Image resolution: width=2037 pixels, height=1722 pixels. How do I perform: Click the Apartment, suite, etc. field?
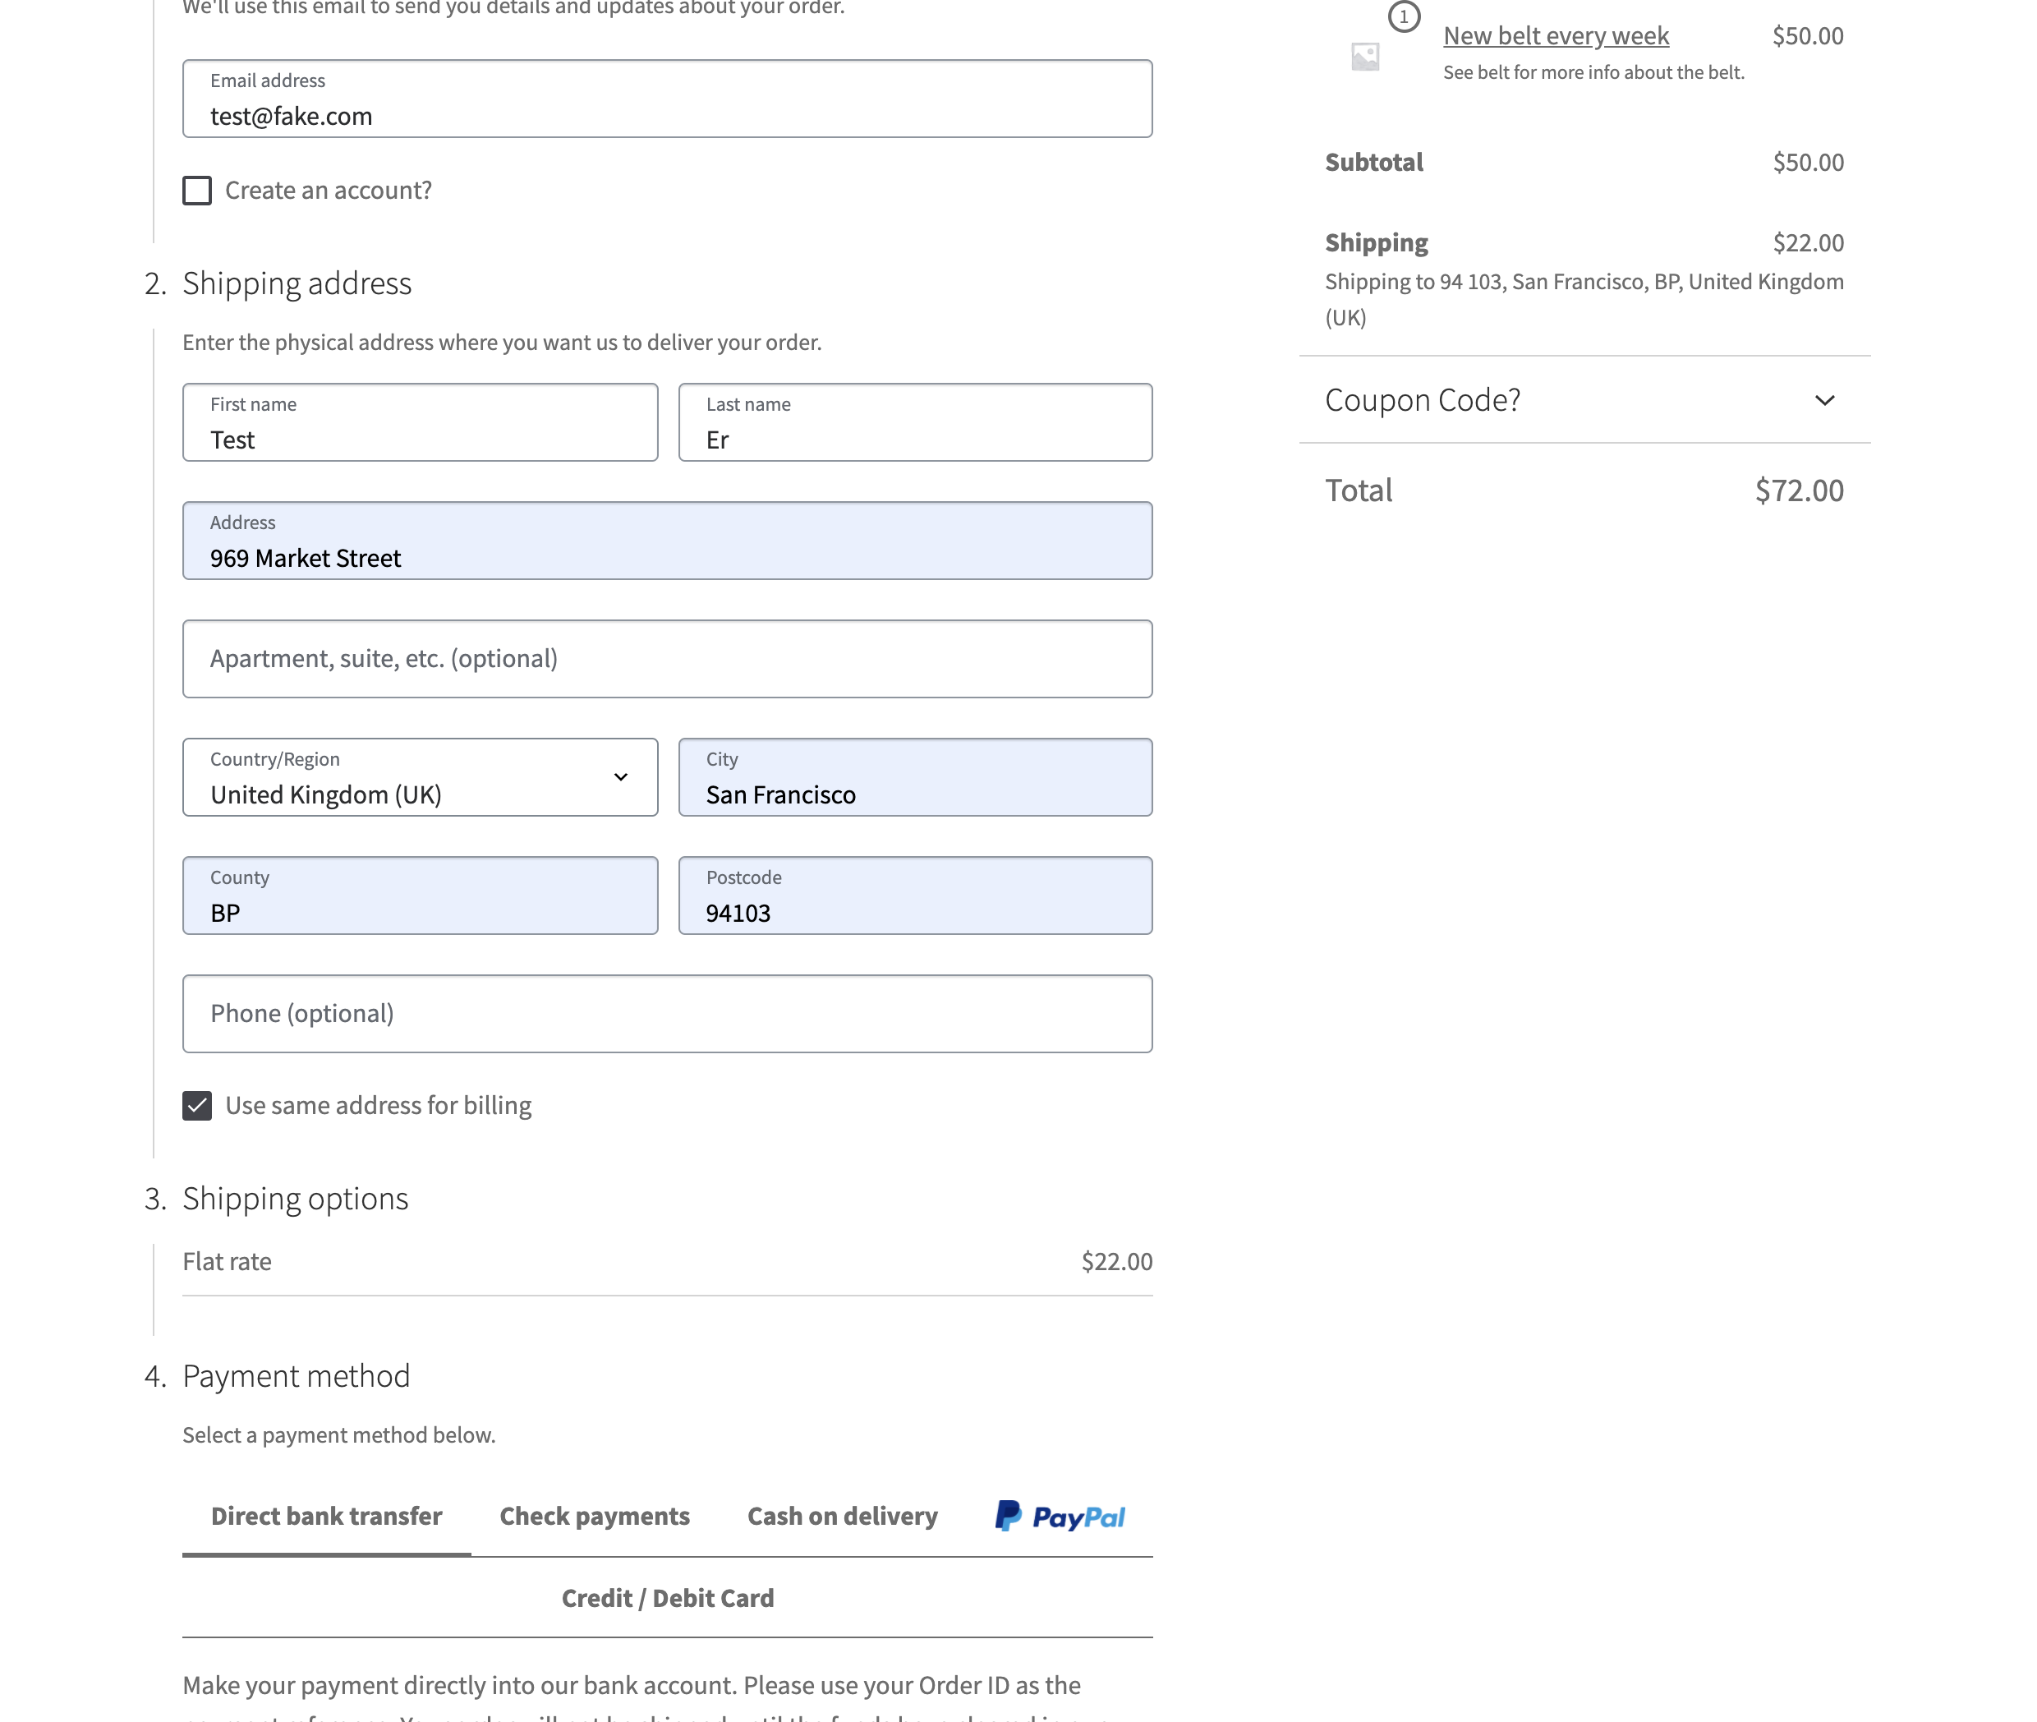(x=667, y=658)
